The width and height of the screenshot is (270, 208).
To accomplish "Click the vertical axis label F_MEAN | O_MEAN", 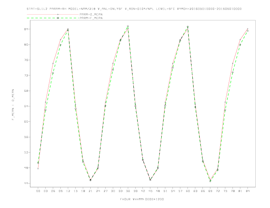I will [13, 105].
